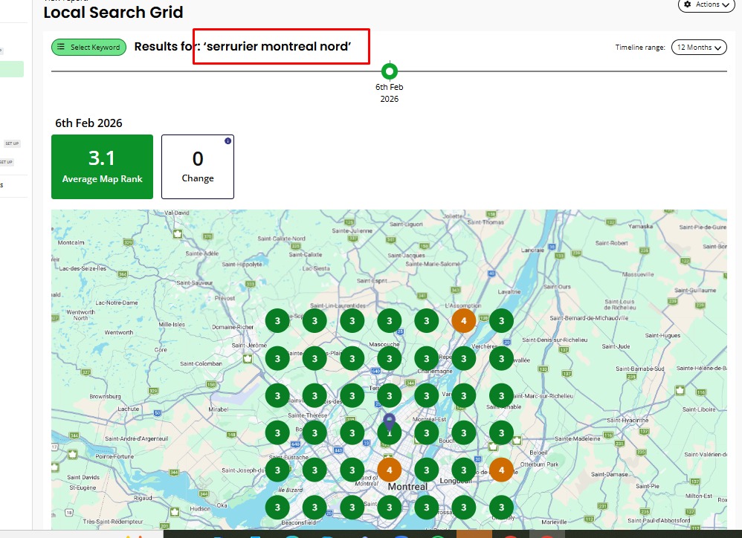The image size is (742, 538).
Task: Click the top-right corner grid marker
Action: 501,321
